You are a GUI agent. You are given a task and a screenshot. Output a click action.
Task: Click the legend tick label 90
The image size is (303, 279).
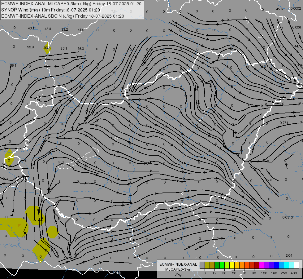point(254,273)
